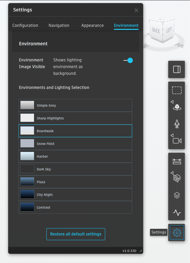This screenshot has width=190, height=263.
Task: Expand the camera tool options arrow
Action: pyautogui.click(x=172, y=135)
